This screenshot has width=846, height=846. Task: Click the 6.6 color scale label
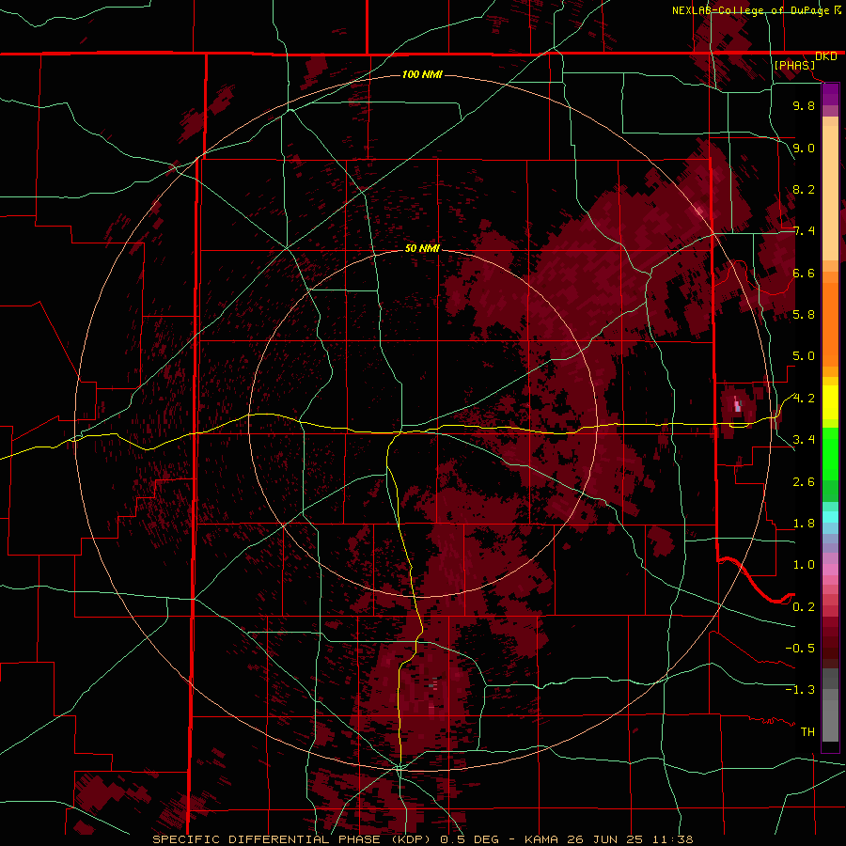tap(804, 273)
